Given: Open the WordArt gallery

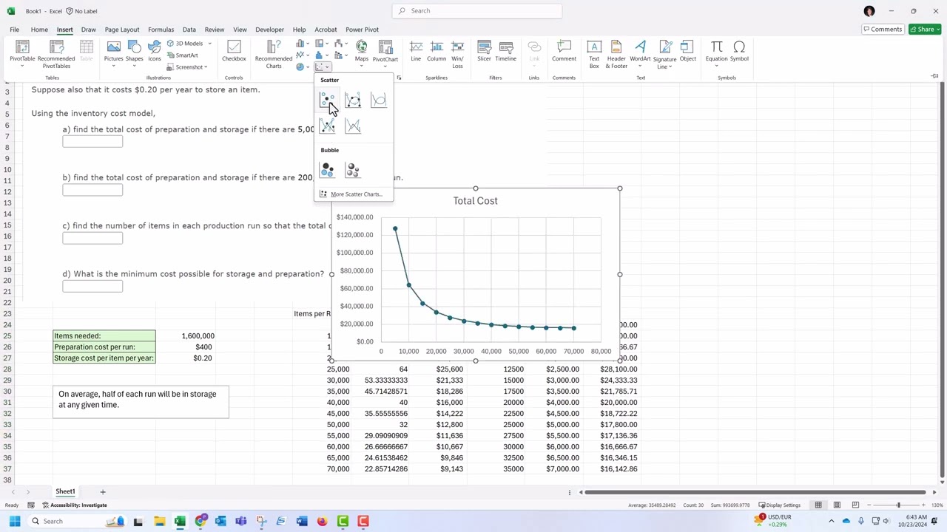Looking at the screenshot, I should click(x=640, y=53).
